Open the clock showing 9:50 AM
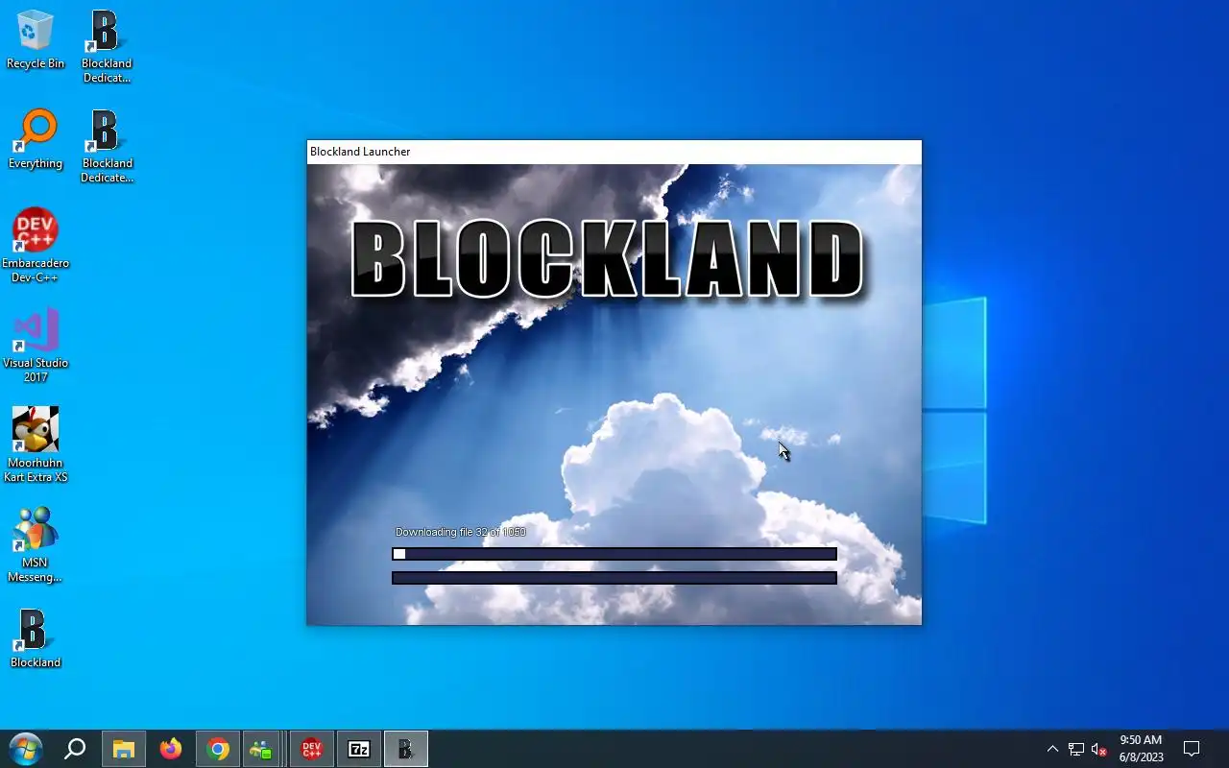Screen dimensions: 1229x768 pyautogui.click(x=1141, y=749)
